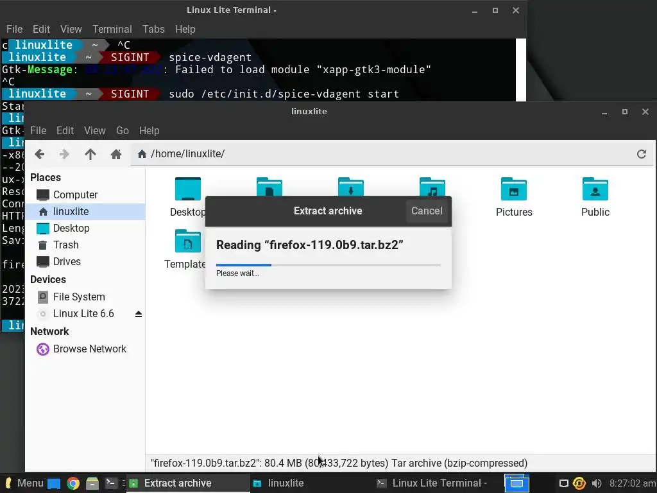
Task: Cancel the archive extraction
Action: tap(427, 211)
